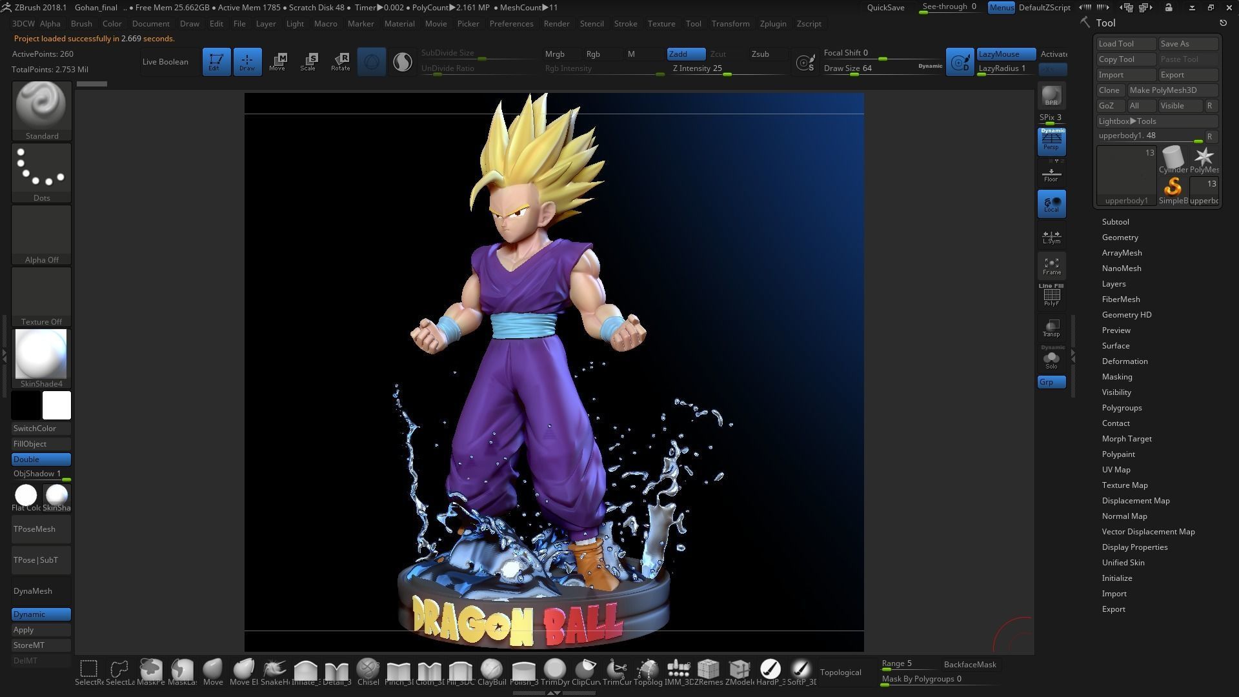Open the Dots stroke type selector
Viewport: 1239px width, 697px height.
click(x=41, y=172)
